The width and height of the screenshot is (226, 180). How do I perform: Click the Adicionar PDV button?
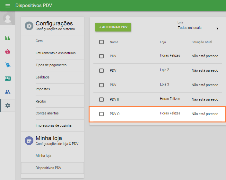tap(113, 27)
